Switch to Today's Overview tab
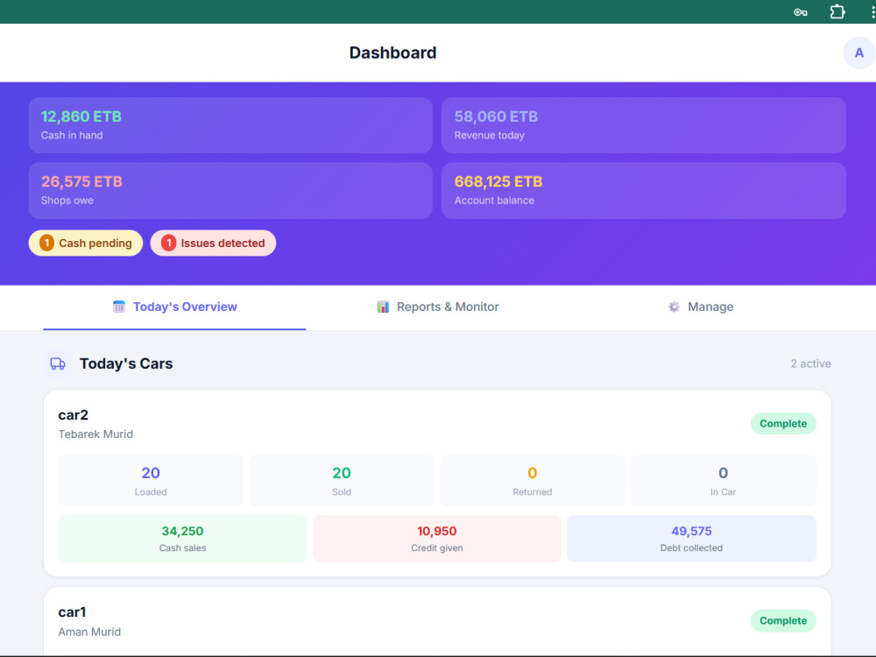This screenshot has width=876, height=657. point(174,307)
